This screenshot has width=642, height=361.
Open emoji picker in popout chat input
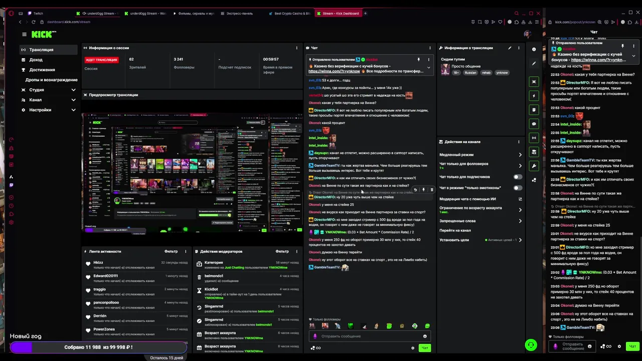click(589, 346)
